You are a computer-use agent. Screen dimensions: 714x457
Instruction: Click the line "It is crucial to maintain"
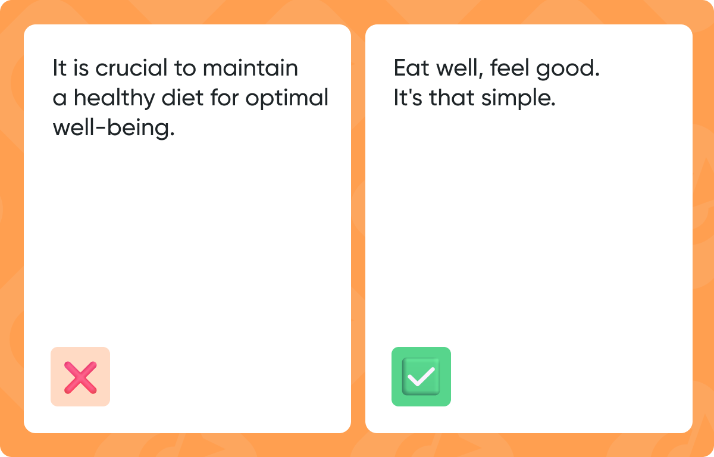[175, 68]
